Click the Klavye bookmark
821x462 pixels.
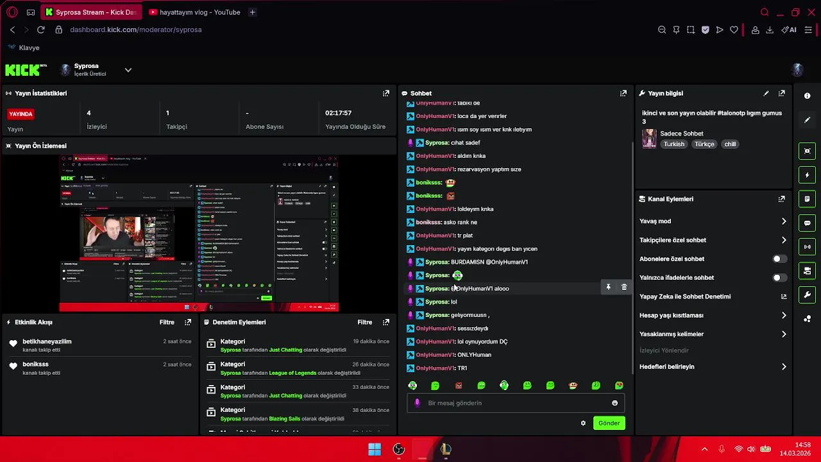coord(24,47)
